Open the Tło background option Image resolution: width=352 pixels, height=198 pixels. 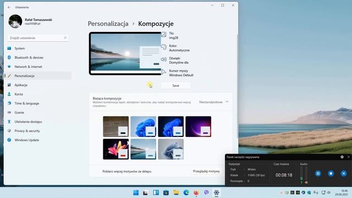pyautogui.click(x=170, y=35)
